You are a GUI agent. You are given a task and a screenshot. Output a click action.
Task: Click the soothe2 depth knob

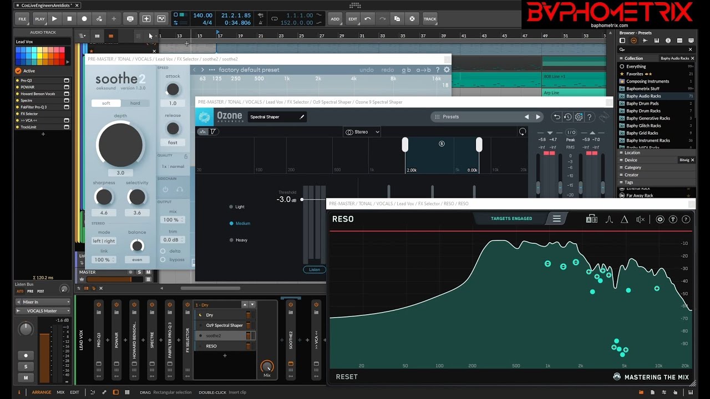pos(120,145)
